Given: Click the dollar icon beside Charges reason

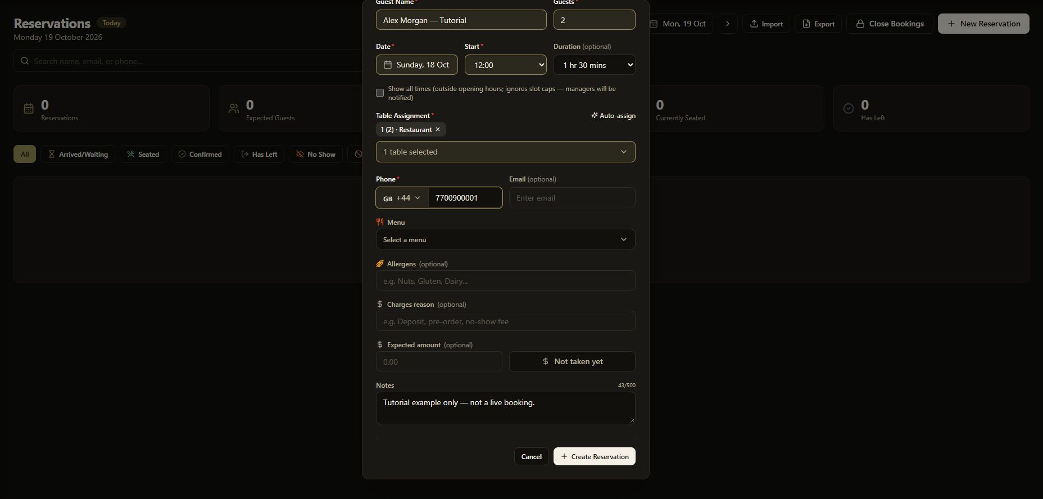Looking at the screenshot, I should [x=380, y=304].
